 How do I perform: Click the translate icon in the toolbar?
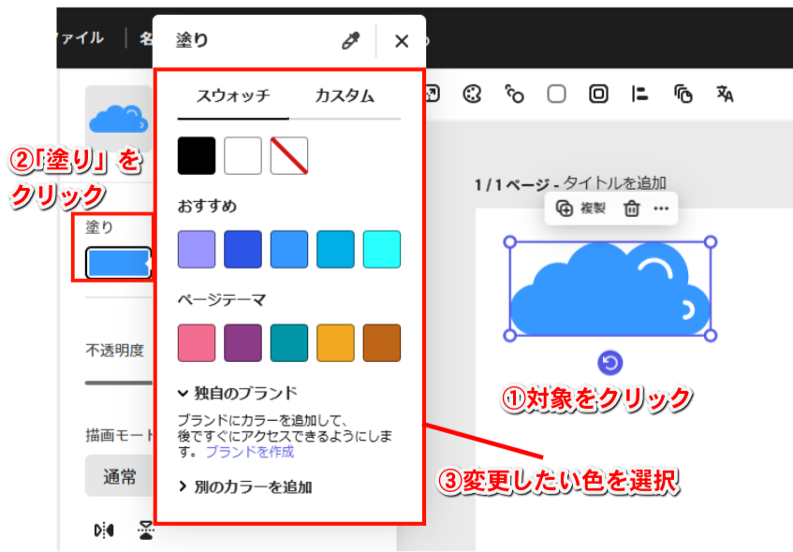click(725, 94)
